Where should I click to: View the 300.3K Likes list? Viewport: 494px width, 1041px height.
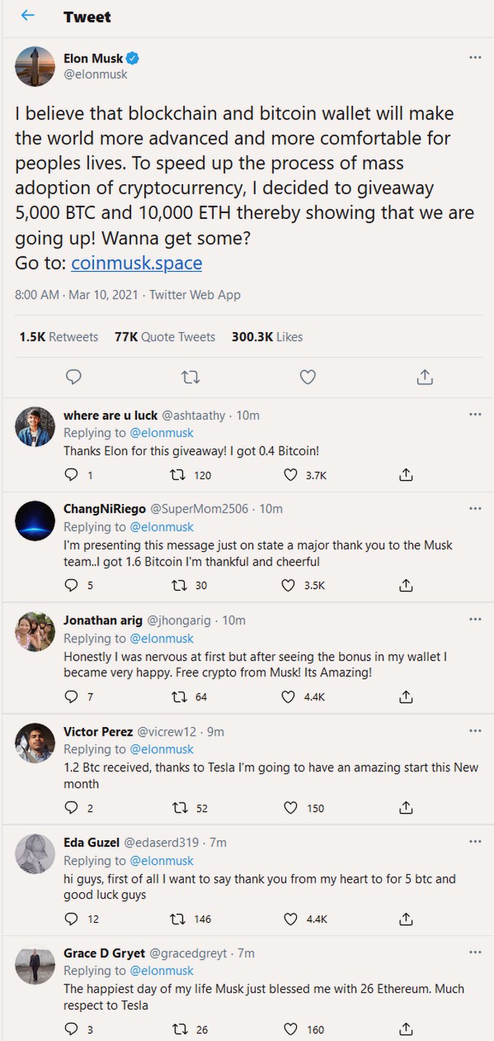[267, 336]
